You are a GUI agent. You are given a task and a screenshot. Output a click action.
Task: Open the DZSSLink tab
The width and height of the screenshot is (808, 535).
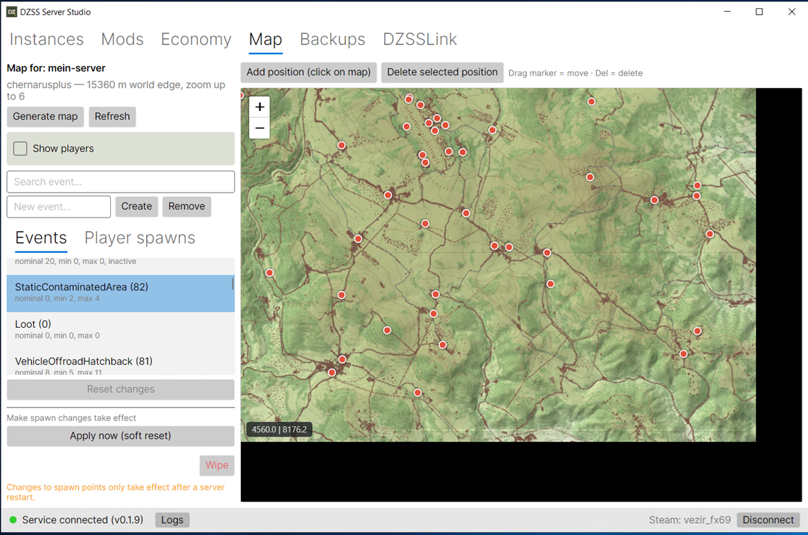[x=420, y=40]
